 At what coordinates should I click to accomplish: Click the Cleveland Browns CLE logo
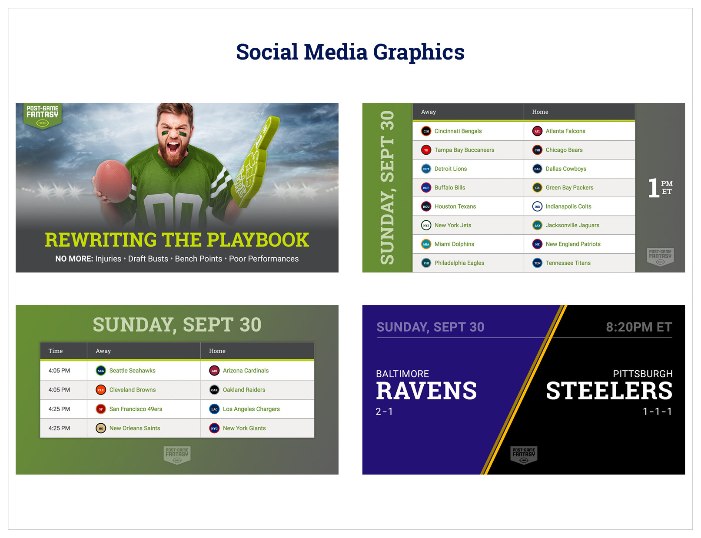tap(101, 390)
